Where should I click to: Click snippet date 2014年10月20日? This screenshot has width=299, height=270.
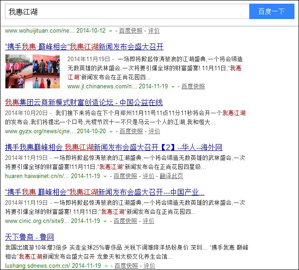[x=26, y=113]
